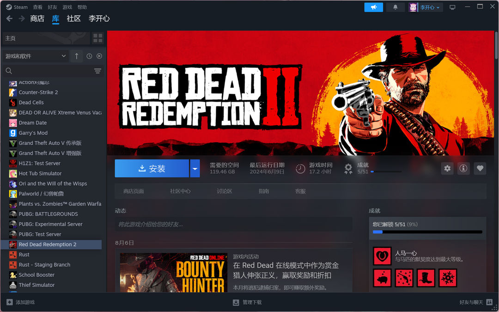Open the 指南 link
499x312 pixels.
(x=264, y=191)
